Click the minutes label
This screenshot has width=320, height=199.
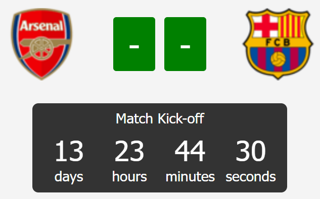pyautogui.click(x=190, y=176)
